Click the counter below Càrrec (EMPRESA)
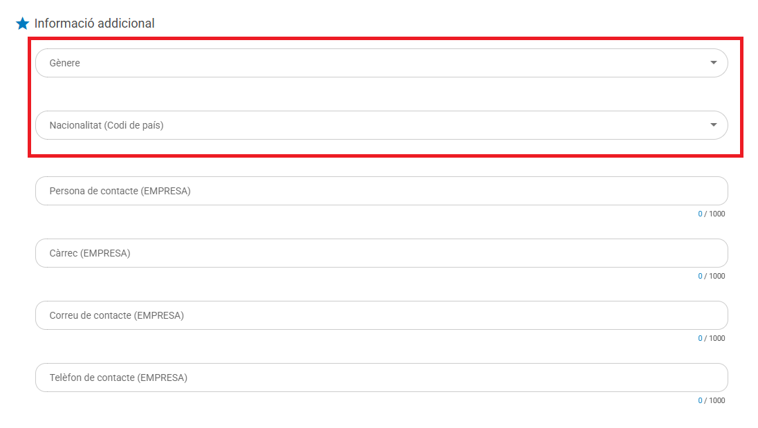 click(x=711, y=276)
